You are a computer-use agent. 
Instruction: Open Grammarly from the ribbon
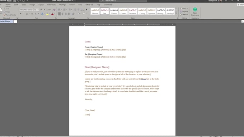pos(195,12)
